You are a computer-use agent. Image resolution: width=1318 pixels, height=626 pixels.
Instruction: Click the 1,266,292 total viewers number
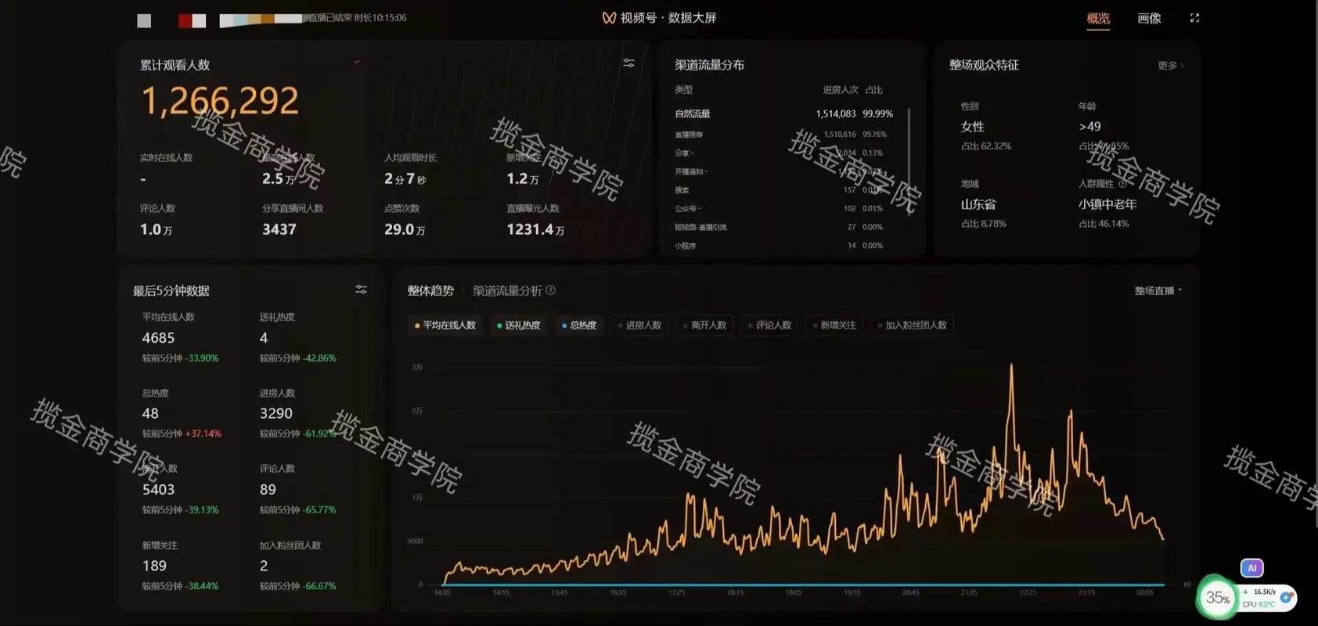(x=220, y=101)
